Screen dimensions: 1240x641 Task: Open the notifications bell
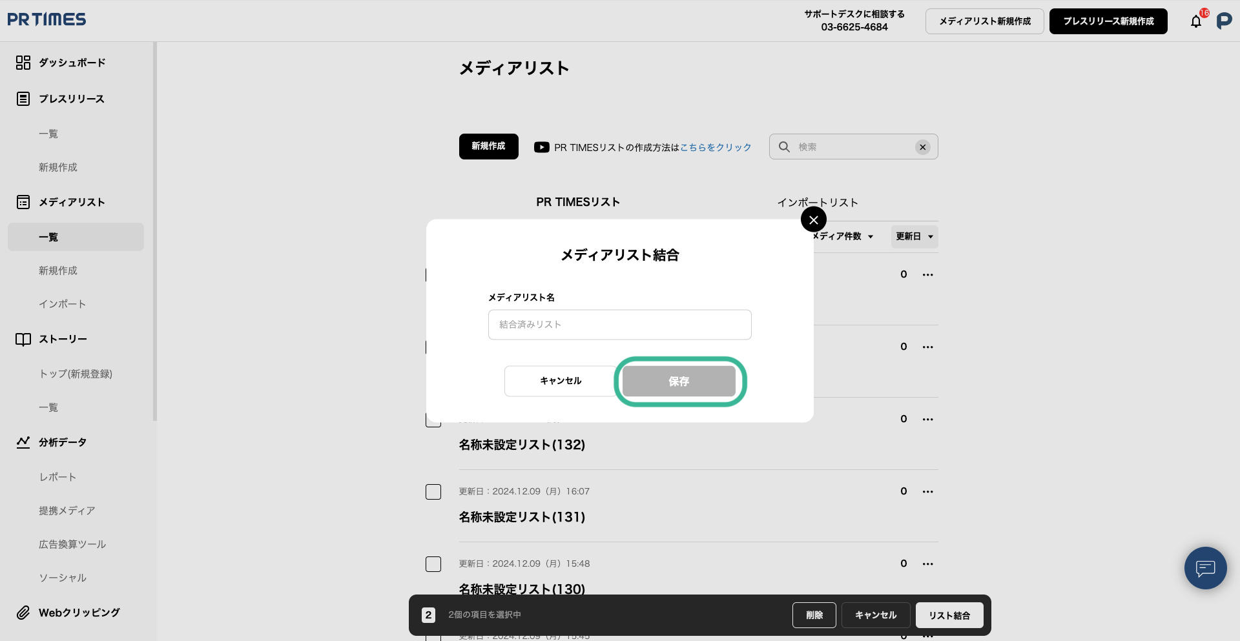(x=1196, y=21)
